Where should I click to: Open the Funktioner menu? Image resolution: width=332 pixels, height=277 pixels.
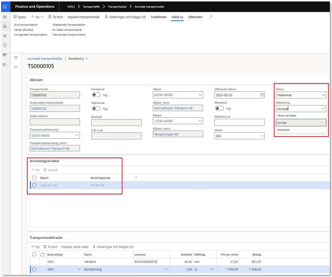pos(159,17)
